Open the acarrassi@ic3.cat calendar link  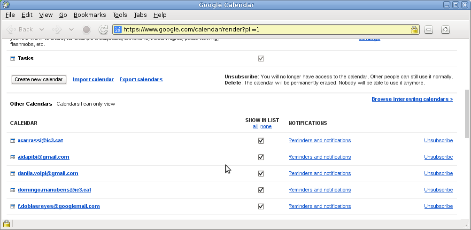point(40,140)
